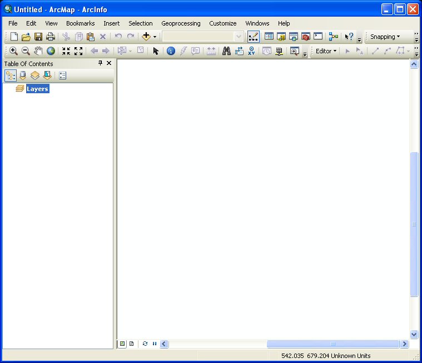Click the What's This help pointer
This screenshot has width=422, height=363.
click(349, 36)
